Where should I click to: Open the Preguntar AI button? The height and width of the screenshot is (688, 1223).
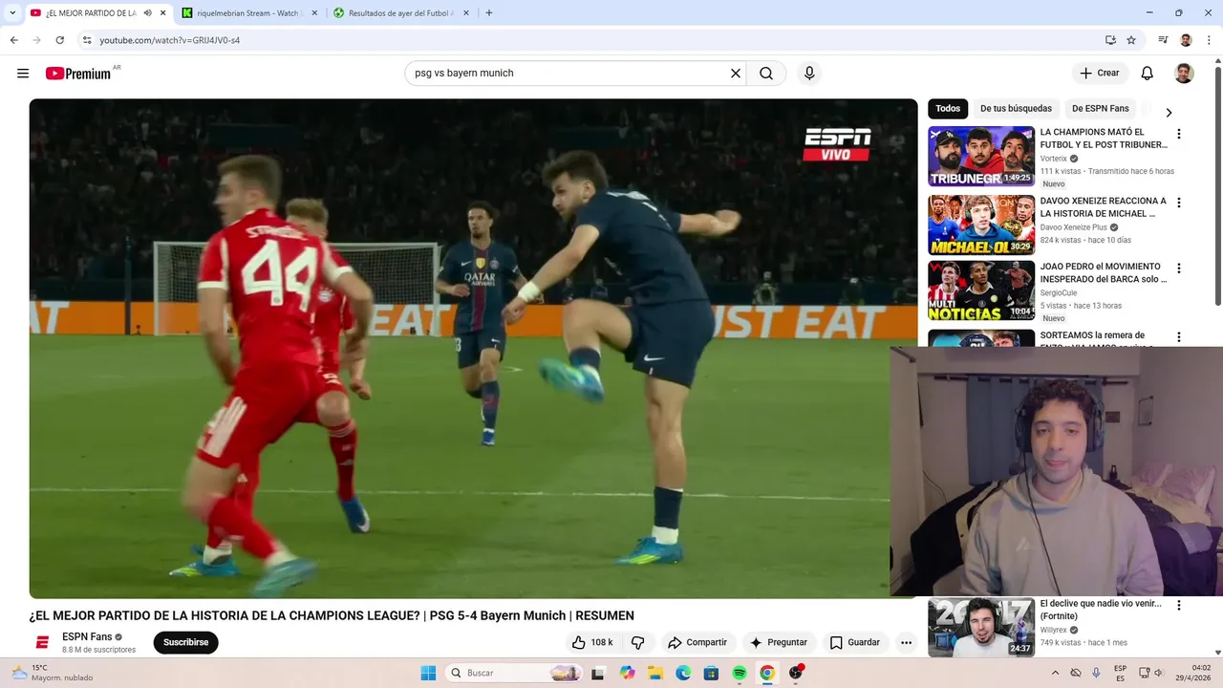tap(779, 642)
